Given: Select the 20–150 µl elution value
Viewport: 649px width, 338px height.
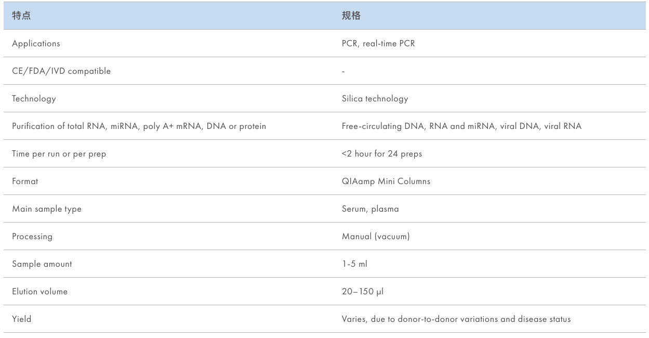Looking at the screenshot, I should [x=363, y=292].
